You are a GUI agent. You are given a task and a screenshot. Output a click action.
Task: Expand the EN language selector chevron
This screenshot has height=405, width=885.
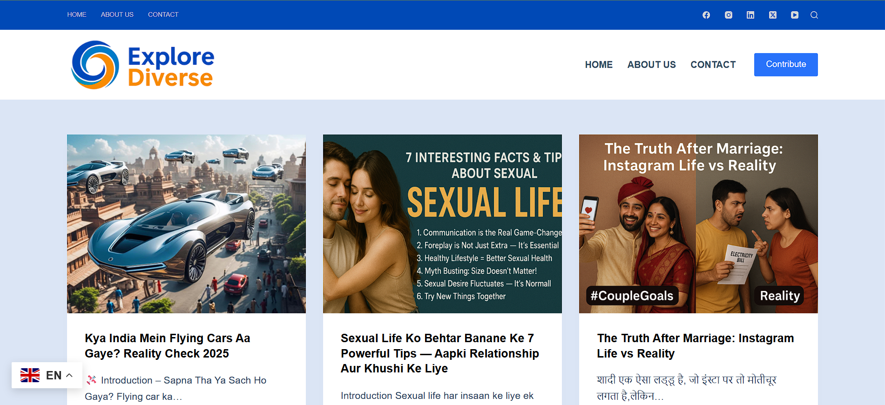coord(69,375)
